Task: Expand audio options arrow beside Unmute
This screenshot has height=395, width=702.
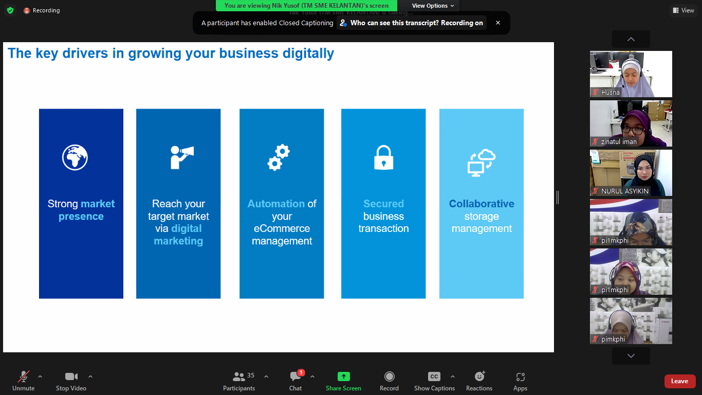Action: pyautogui.click(x=40, y=376)
